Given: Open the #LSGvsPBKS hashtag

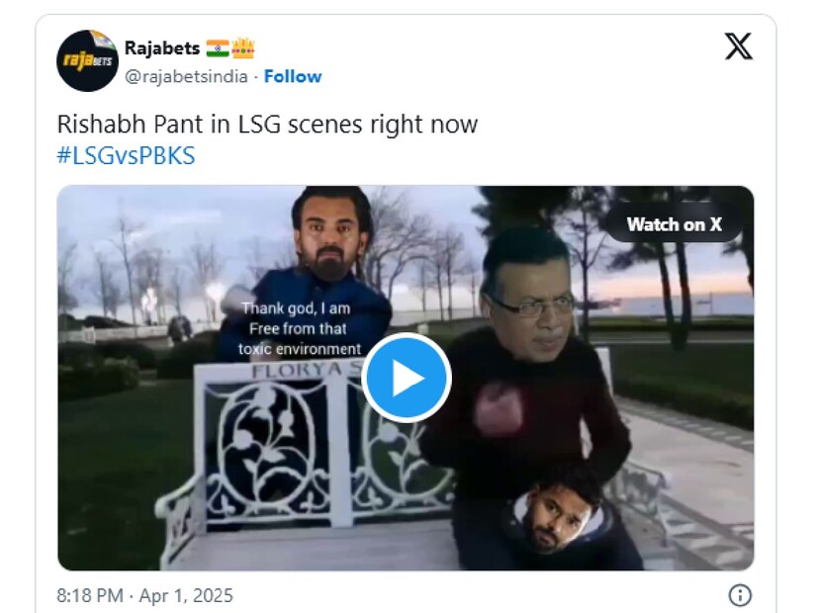Looking at the screenshot, I should pos(126,156).
